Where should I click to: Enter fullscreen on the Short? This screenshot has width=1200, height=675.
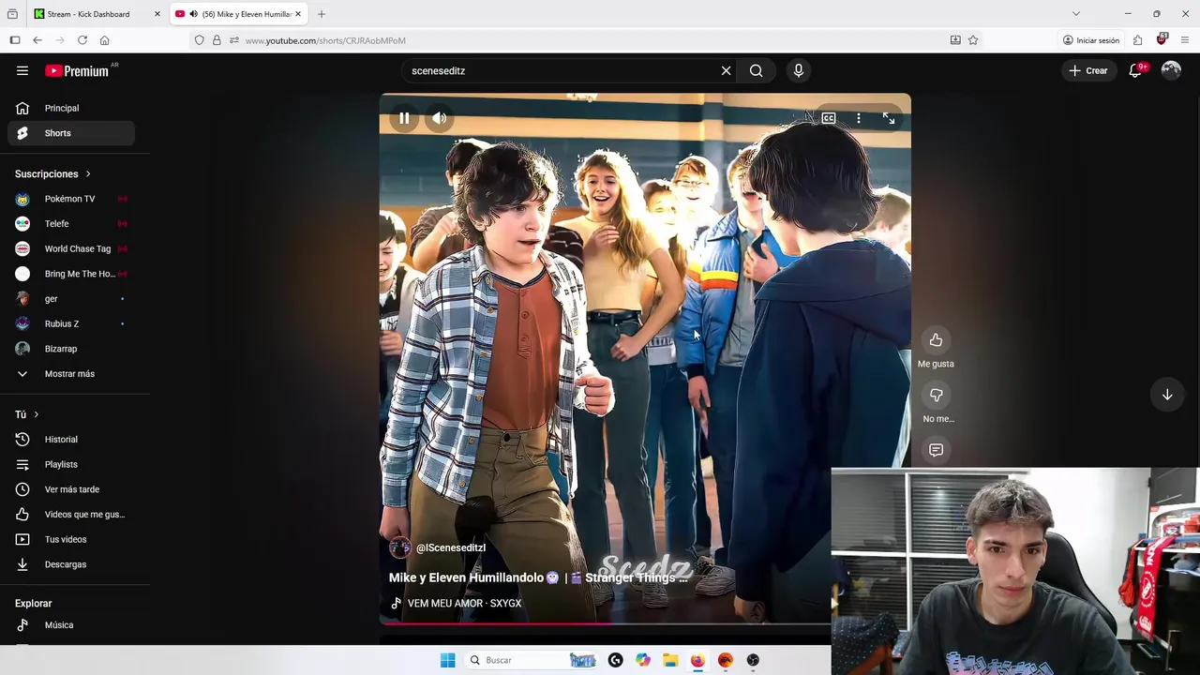(x=889, y=118)
